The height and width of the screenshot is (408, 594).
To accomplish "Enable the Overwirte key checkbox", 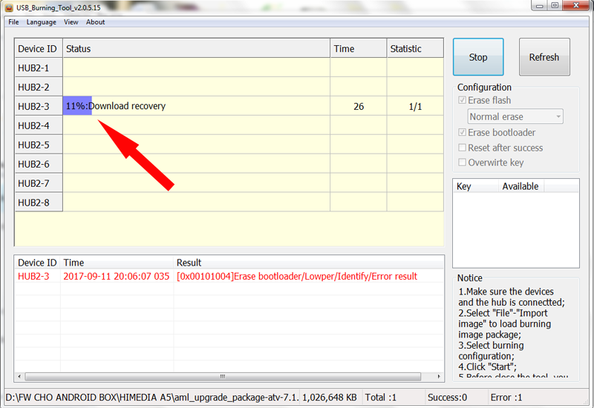I will click(x=463, y=162).
